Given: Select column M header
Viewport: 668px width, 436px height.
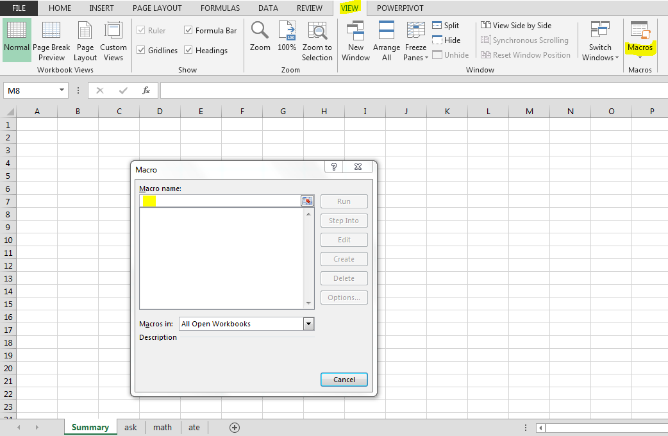Looking at the screenshot, I should click(529, 111).
